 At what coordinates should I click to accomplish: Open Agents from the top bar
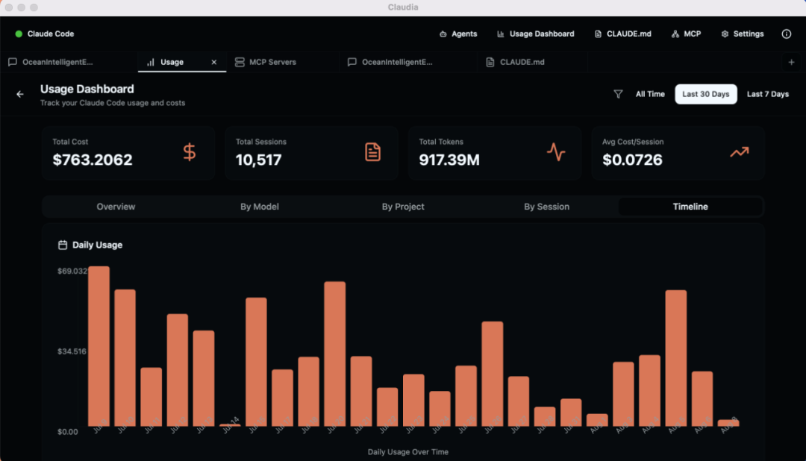458,34
